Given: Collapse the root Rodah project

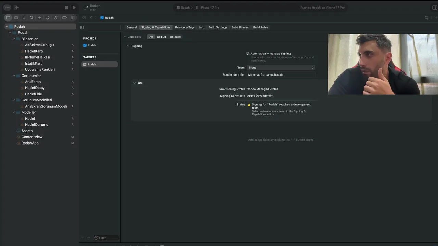Looking at the screenshot, I should 7,27.
